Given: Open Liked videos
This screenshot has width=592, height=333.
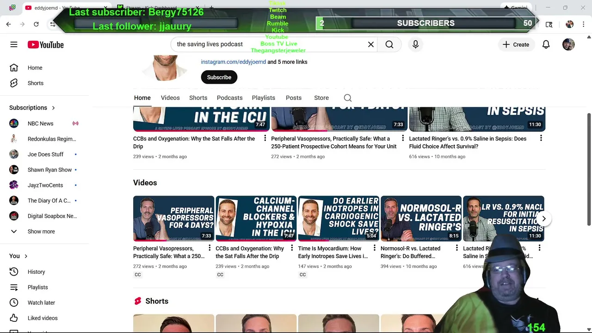Looking at the screenshot, I should (44, 318).
